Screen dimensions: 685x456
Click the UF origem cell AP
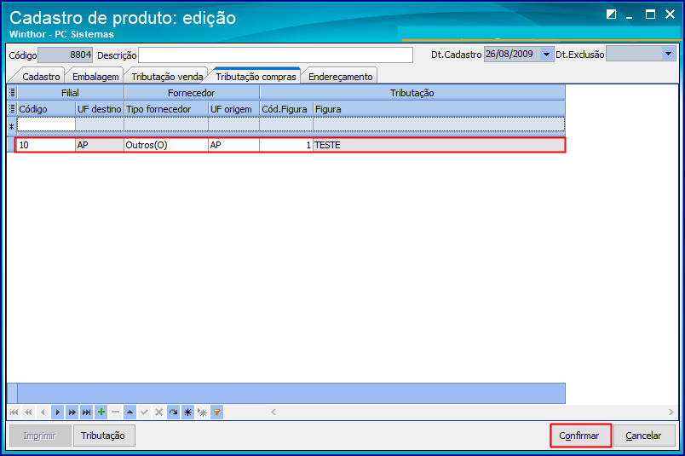(x=233, y=145)
